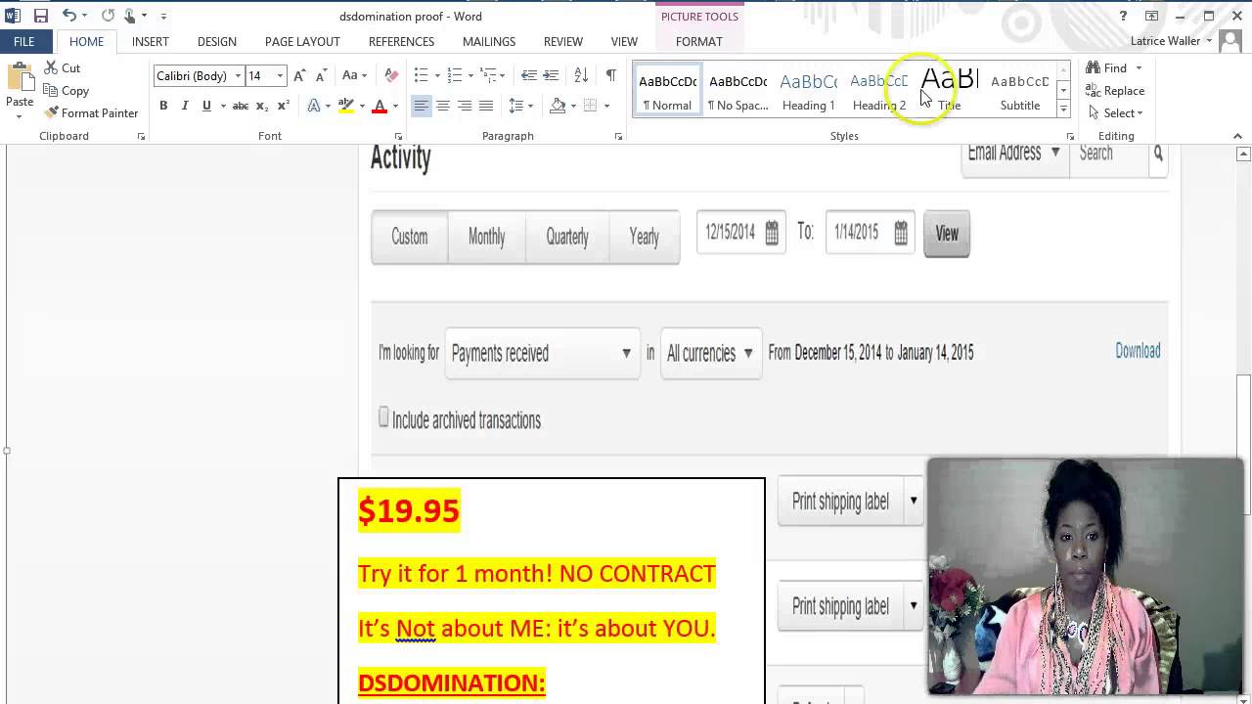The width and height of the screenshot is (1252, 704).
Task: Check Include archived transactions box
Action: tap(383, 418)
